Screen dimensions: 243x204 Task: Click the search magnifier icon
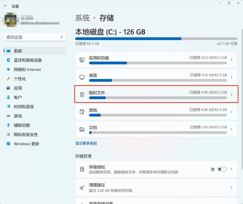tap(62, 37)
